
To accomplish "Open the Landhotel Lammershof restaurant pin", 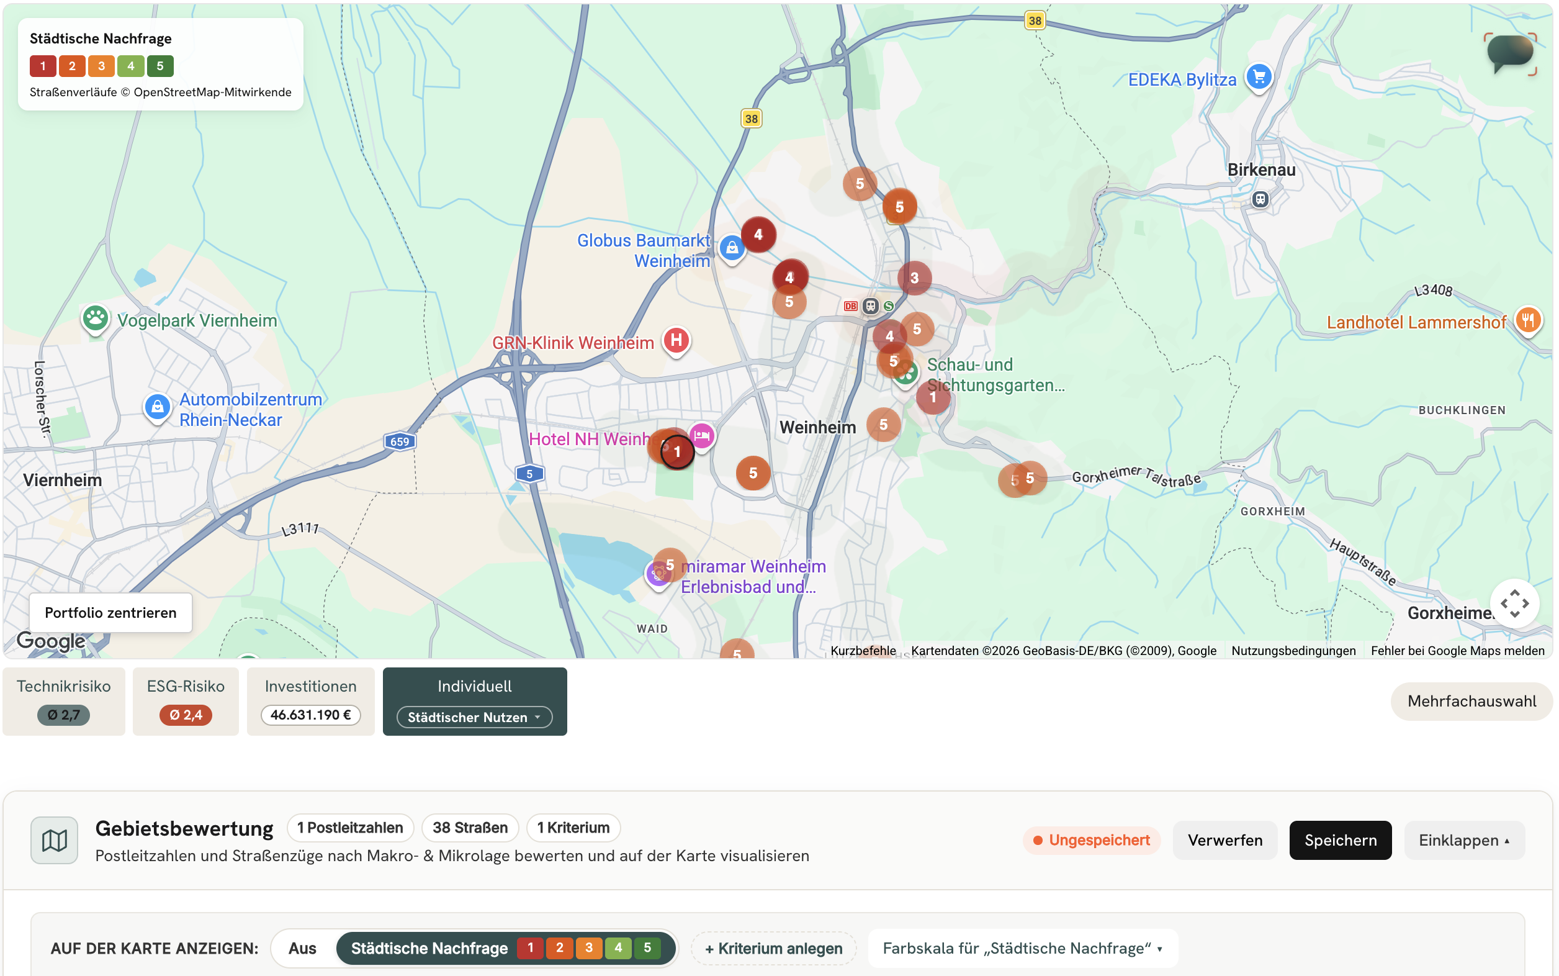I will coord(1527,320).
